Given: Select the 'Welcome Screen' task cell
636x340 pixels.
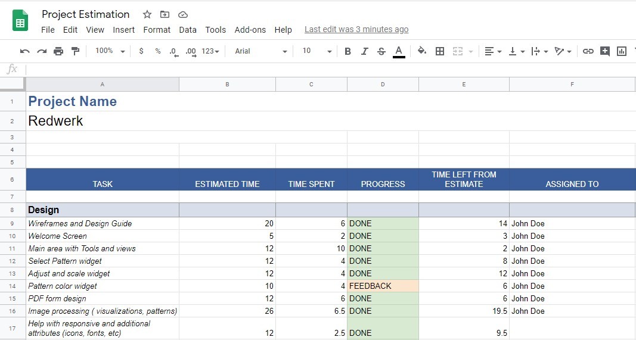Looking at the screenshot, I should pos(102,236).
